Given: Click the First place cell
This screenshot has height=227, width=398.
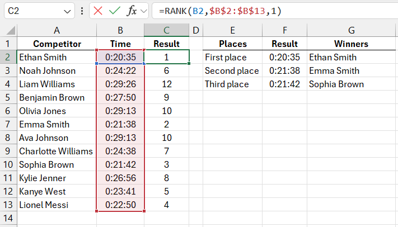Looking at the screenshot, I should pos(232,57).
